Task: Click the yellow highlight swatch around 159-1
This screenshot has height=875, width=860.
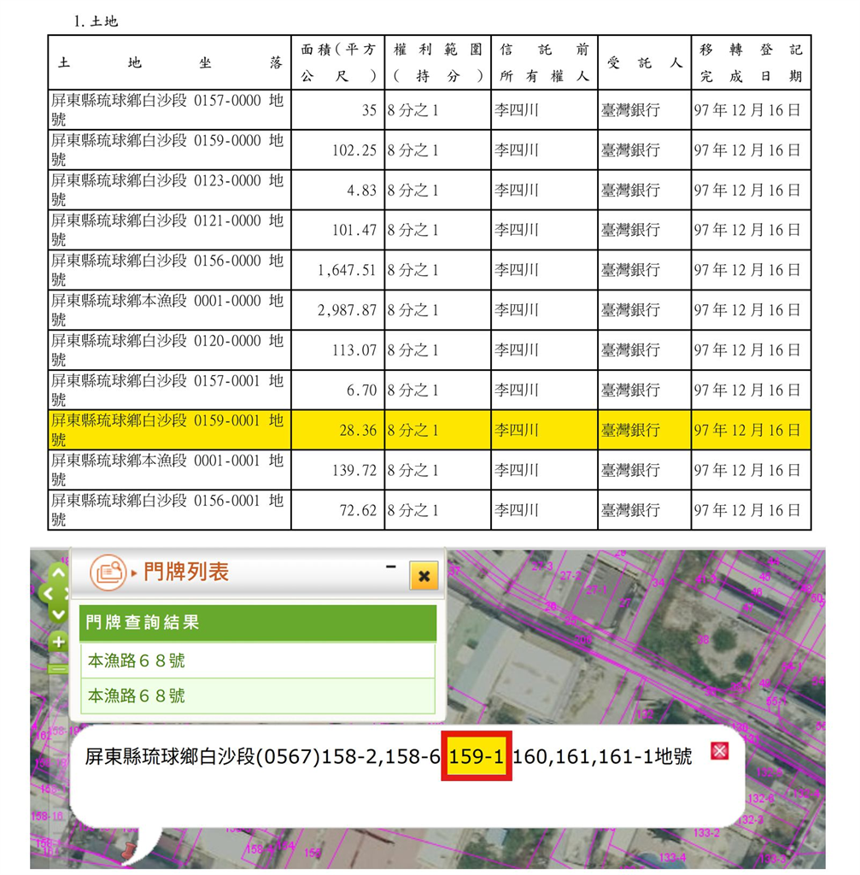Action: (476, 757)
